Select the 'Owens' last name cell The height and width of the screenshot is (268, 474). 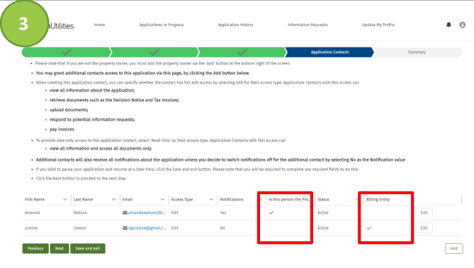(79, 228)
